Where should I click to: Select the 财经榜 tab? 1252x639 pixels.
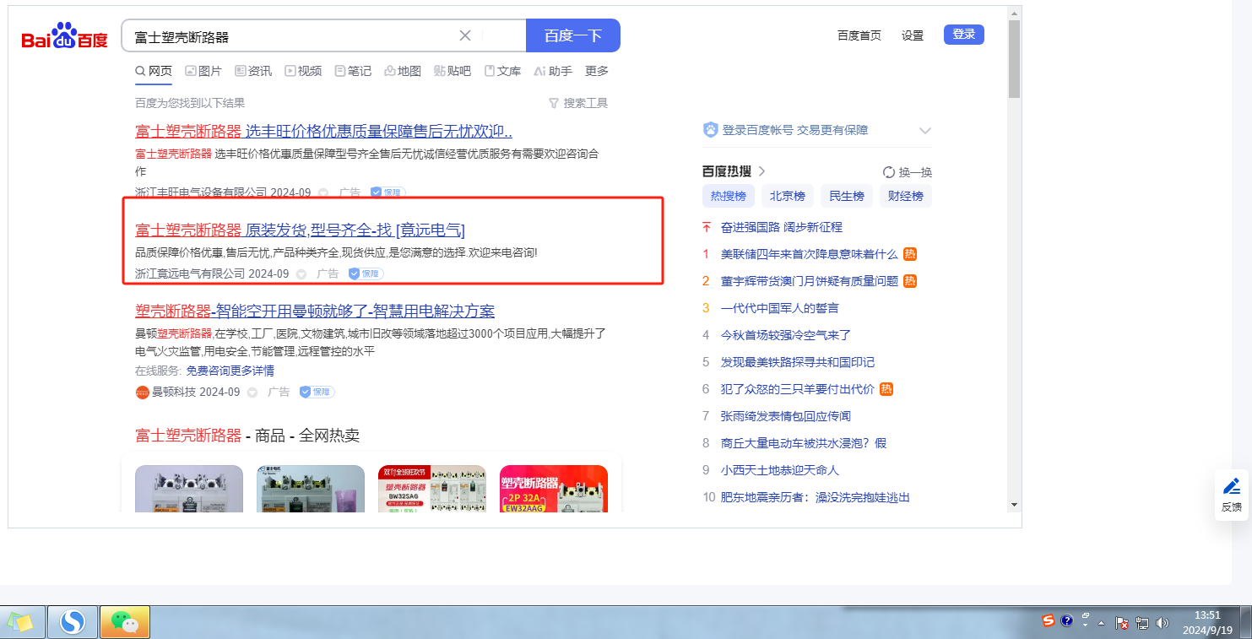906,196
